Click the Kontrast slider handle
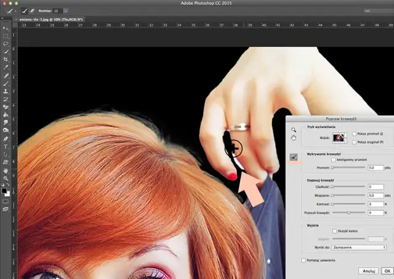This screenshot has width=394, height=279. (332, 204)
